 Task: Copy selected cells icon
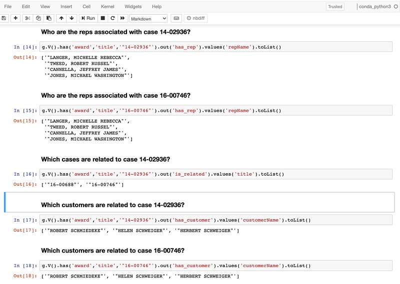38,18
